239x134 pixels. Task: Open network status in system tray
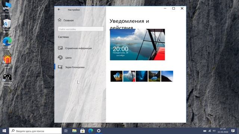pyautogui.click(x=209, y=131)
